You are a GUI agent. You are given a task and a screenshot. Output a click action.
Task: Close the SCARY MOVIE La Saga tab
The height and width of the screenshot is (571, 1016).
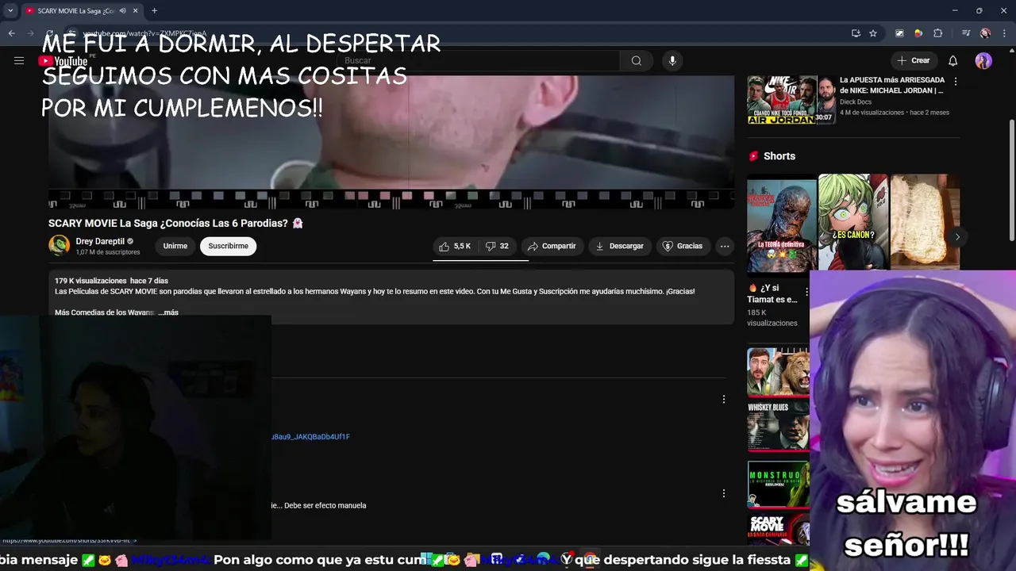(136, 11)
